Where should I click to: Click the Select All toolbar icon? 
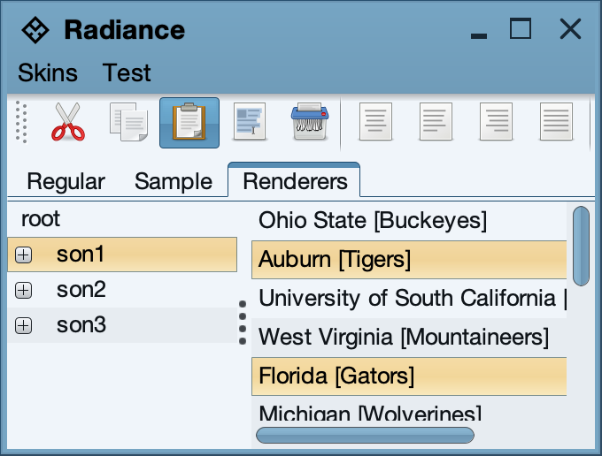(250, 122)
